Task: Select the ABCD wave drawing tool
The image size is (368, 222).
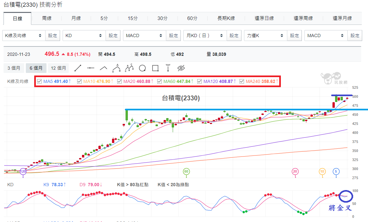Action: [129, 68]
